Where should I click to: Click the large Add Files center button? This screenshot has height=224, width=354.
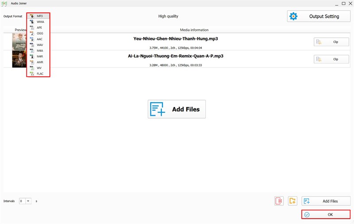(177, 109)
